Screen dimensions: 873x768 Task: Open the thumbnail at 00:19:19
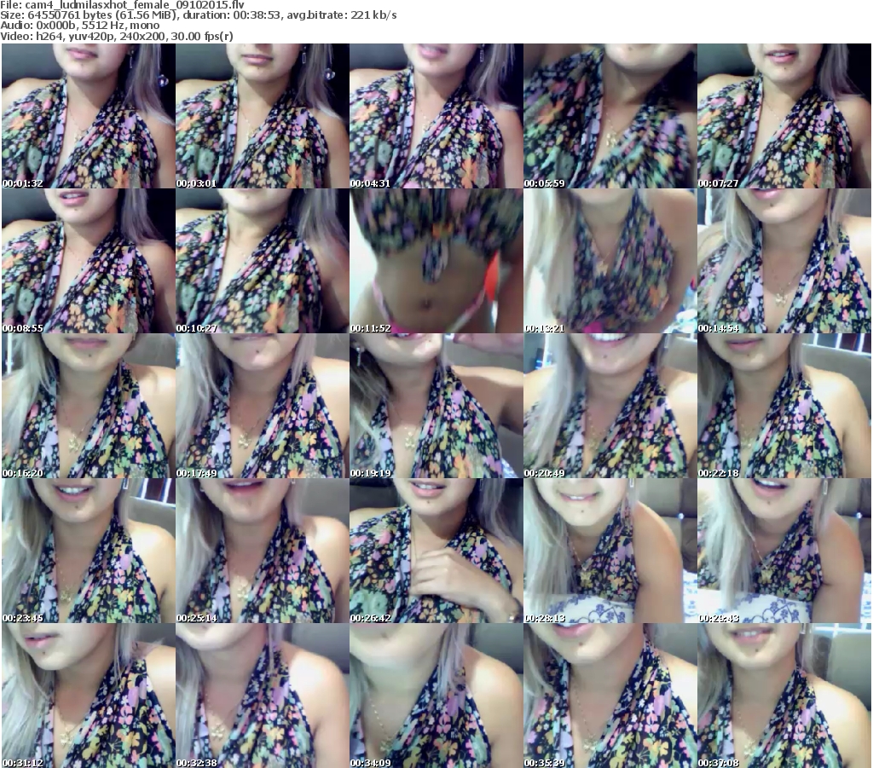click(x=436, y=406)
